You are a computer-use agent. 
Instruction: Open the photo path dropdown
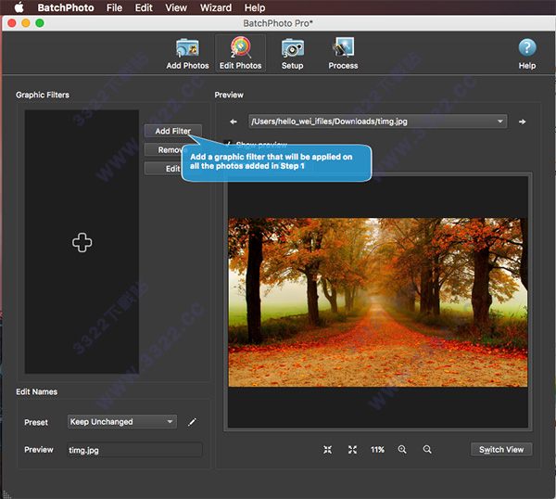(x=378, y=122)
